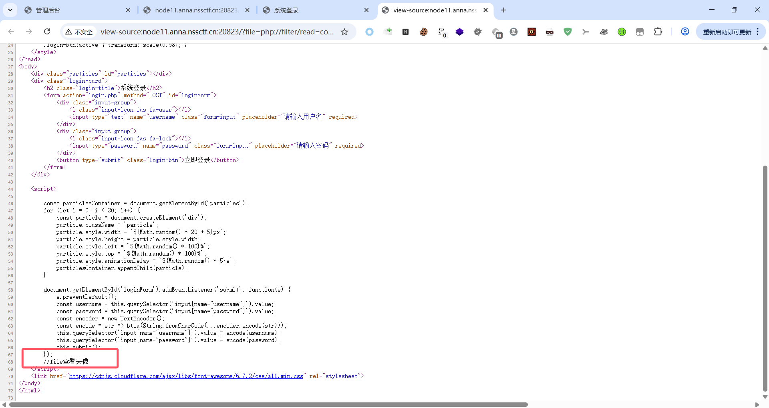This screenshot has height=408, width=769.
Task: Open the Extensions puzzle-piece menu
Action: pos(658,32)
